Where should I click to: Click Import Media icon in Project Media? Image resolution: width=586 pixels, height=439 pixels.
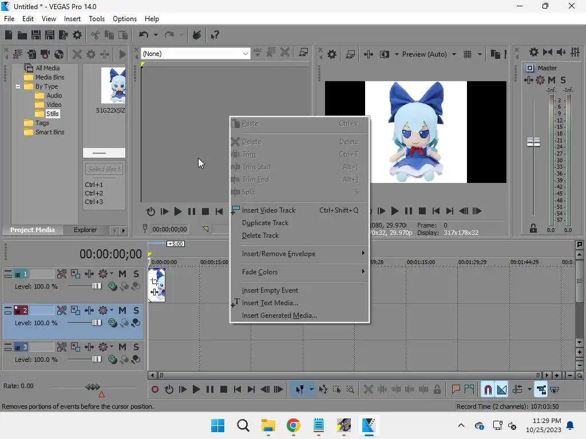point(31,54)
